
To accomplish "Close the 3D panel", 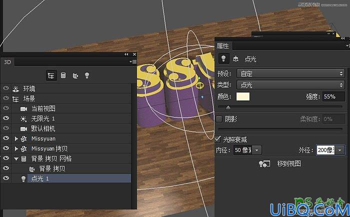I will tap(134, 54).
